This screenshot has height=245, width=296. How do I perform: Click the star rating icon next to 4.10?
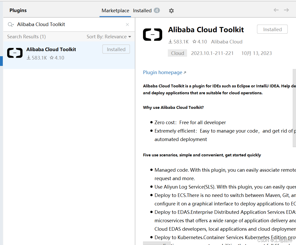pos(194,42)
